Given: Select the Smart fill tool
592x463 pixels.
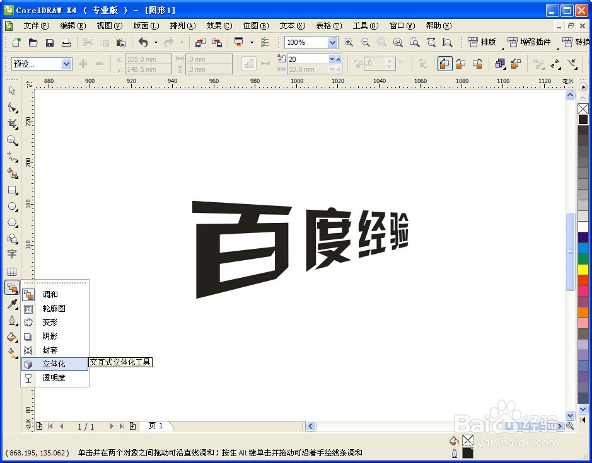Looking at the screenshot, I should point(12,174).
